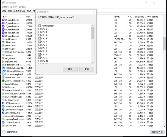Disable CPU 8 checkbox
The width and height of the screenshot is (167, 137).
click(x=40, y=55)
